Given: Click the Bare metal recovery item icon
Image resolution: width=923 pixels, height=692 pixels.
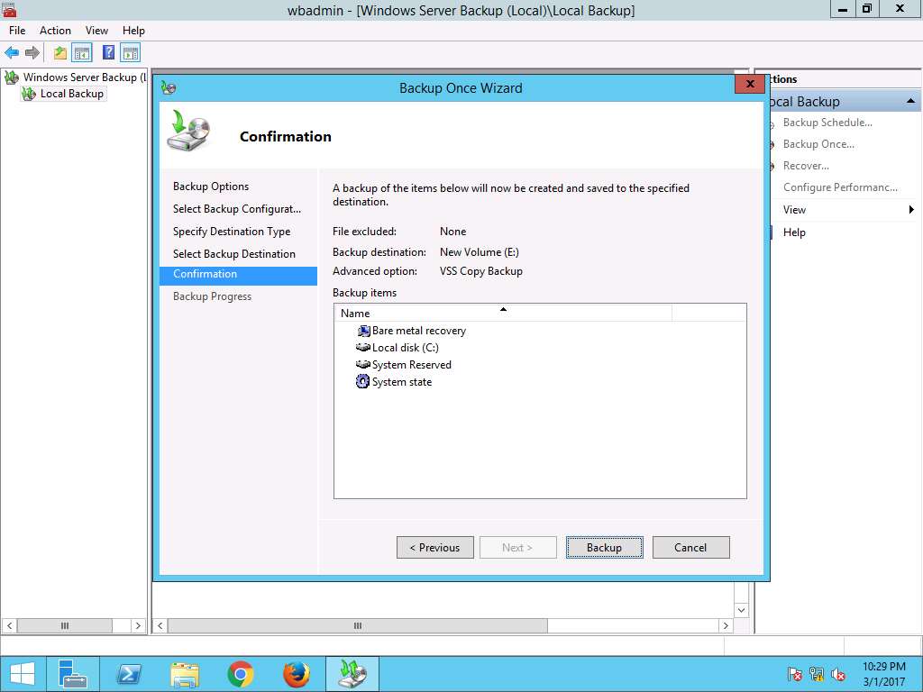Looking at the screenshot, I should pos(364,331).
